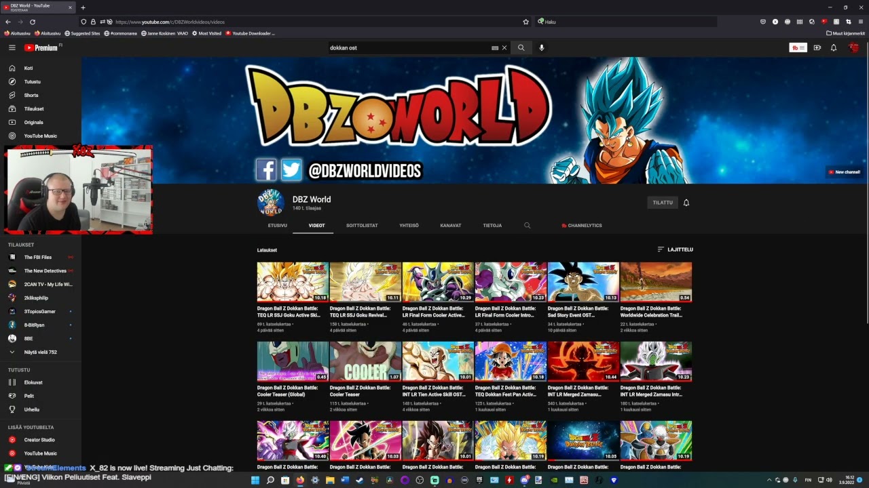
Task: Open Creator Studio in the sidebar
Action: point(41,440)
